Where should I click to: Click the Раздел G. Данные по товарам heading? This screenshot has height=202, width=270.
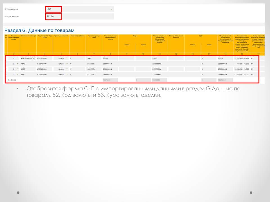pos(39,30)
